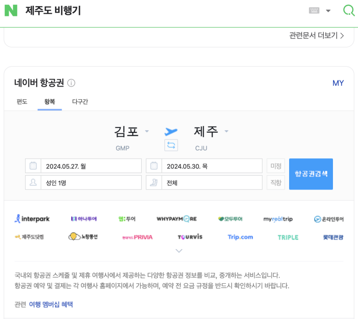Screen dimensions: 358x319
Task: Open the WHYPAYMORE logo
Action: pos(177,218)
